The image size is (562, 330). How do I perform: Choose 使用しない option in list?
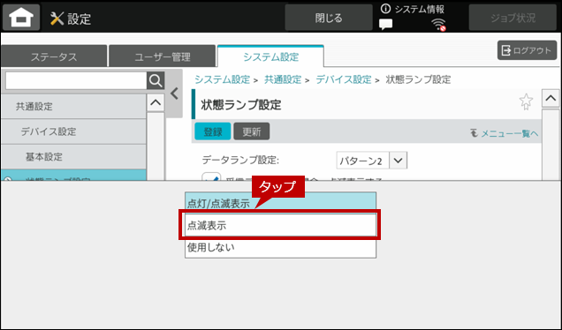pyautogui.click(x=280, y=247)
